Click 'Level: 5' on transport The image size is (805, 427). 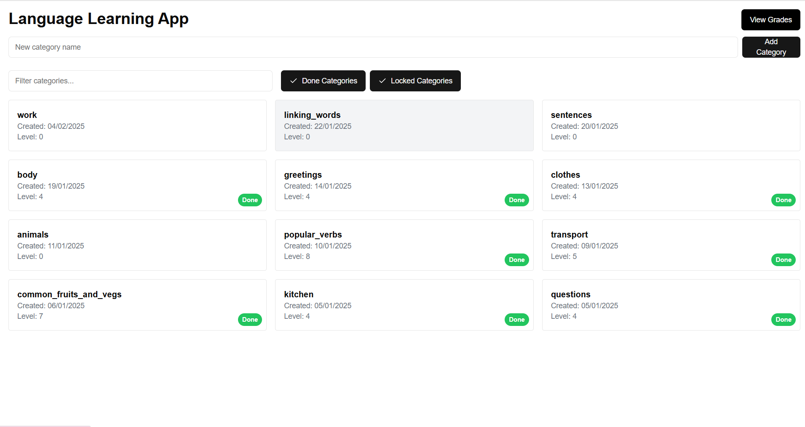(x=564, y=256)
